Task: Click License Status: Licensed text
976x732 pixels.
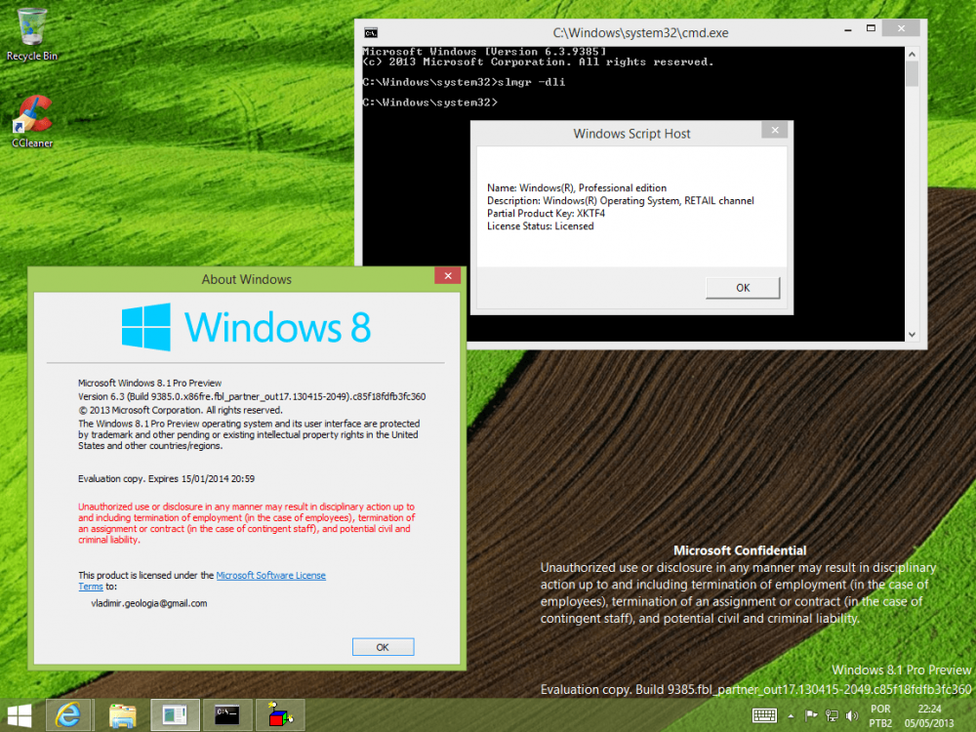Action: [541, 226]
